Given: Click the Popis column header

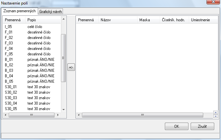Looking at the screenshot, I should [42, 20].
